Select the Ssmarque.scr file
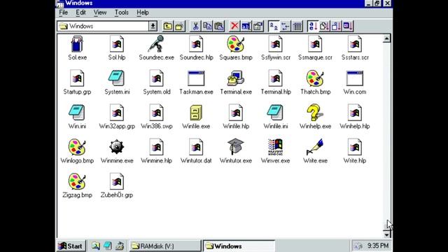448x252 pixels. (x=315, y=48)
